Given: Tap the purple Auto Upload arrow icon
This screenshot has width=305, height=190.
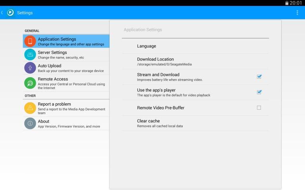Looking at the screenshot, I should pos(30,68).
